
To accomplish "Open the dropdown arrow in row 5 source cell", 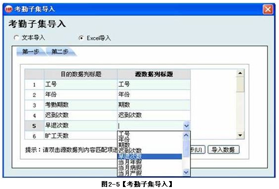I will (186, 126).
